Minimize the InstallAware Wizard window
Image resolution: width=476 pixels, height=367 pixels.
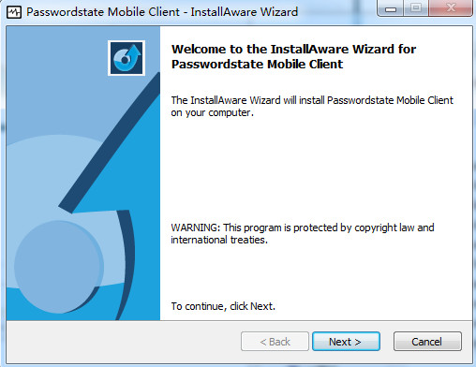click(x=391, y=8)
